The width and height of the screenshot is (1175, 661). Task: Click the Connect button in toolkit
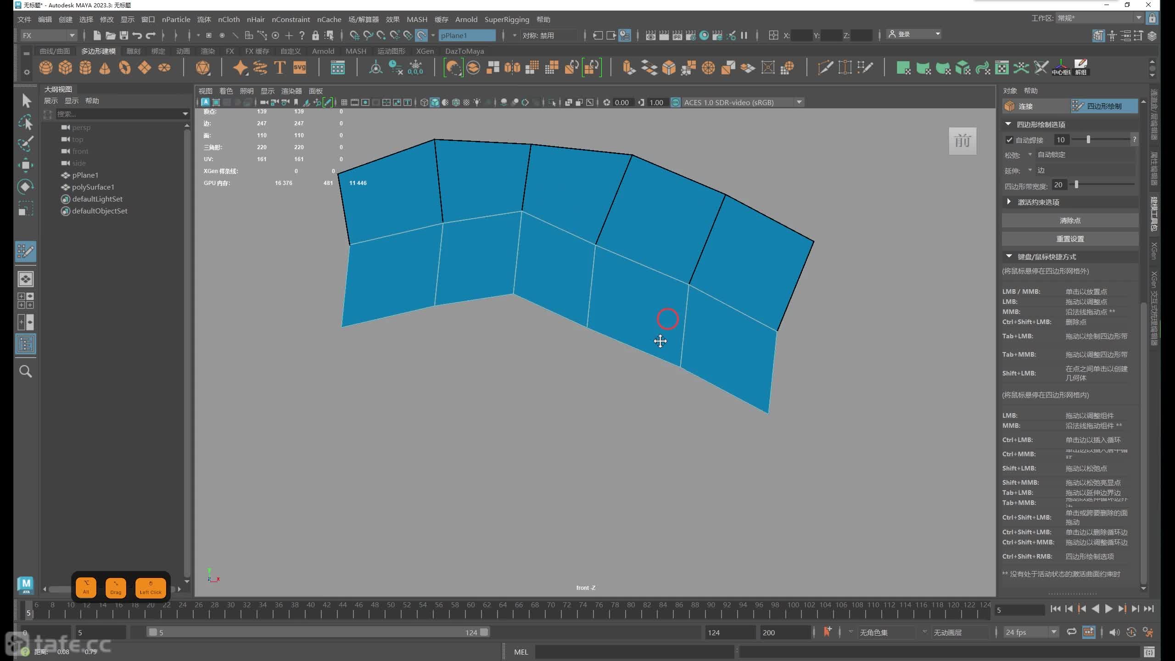click(x=1036, y=106)
